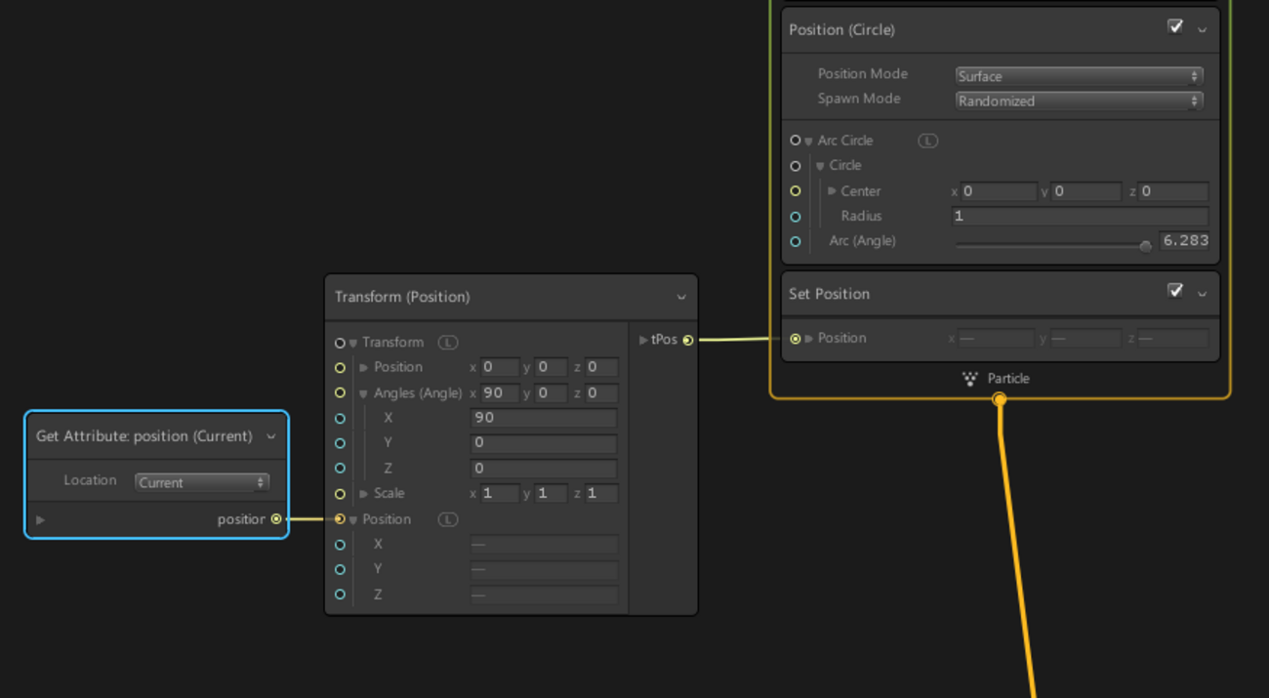Toggle the Set Position block checkbox
Image resolution: width=1269 pixels, height=698 pixels.
coord(1175,291)
